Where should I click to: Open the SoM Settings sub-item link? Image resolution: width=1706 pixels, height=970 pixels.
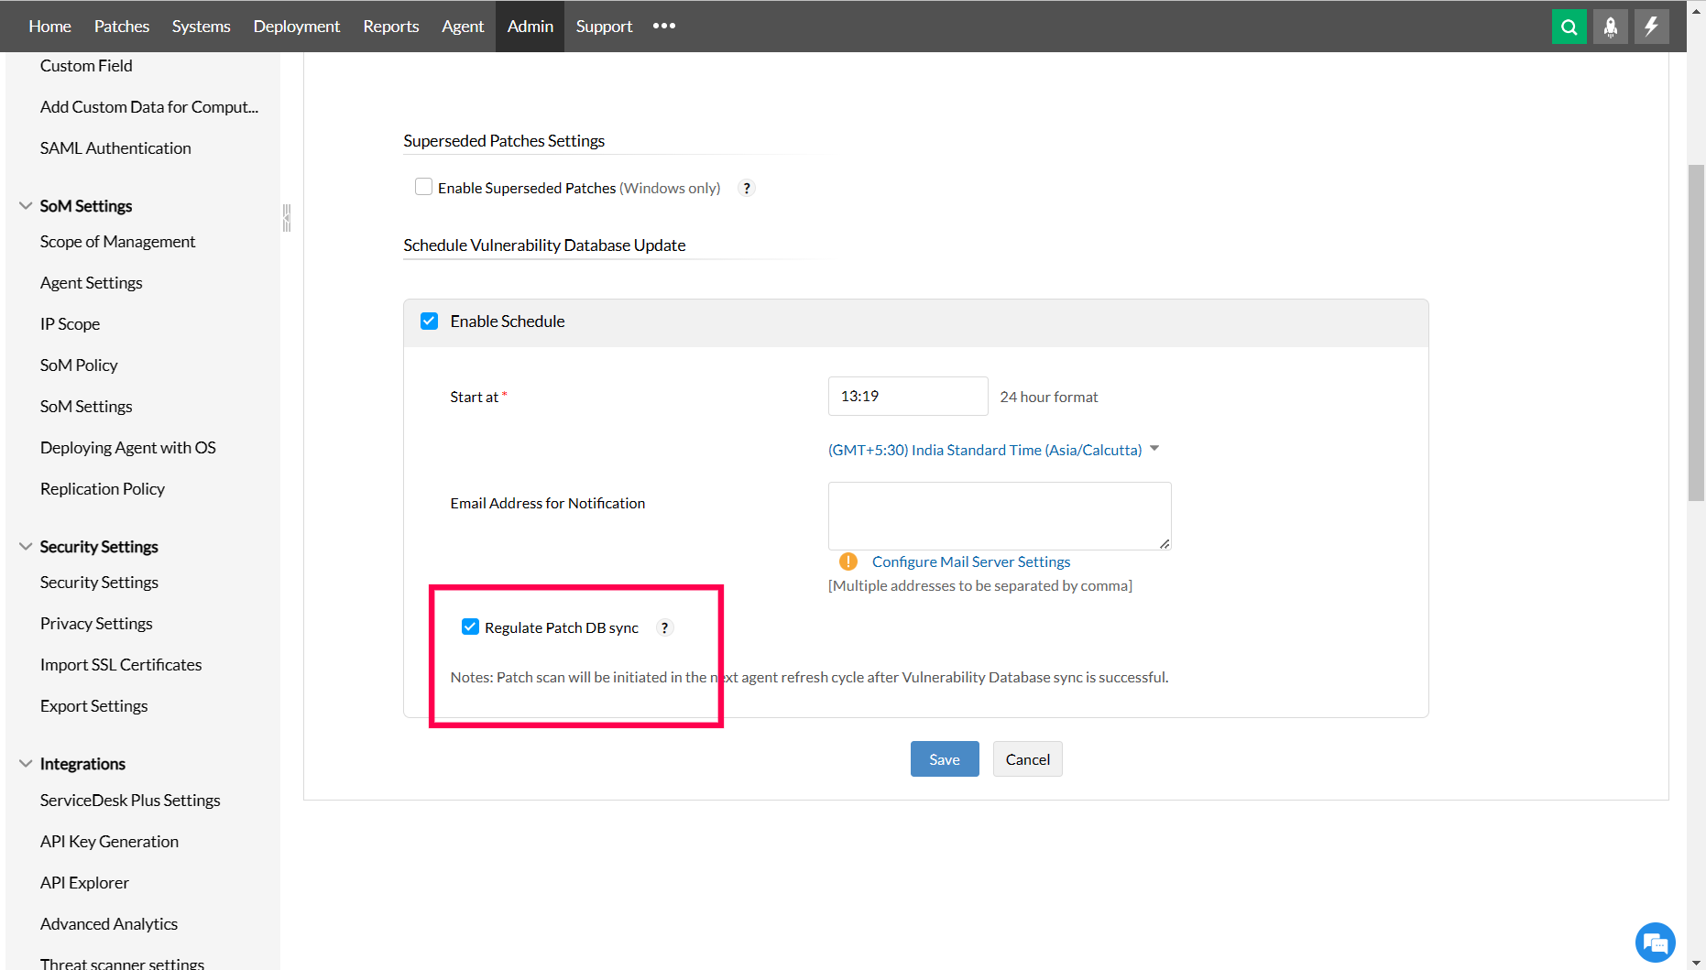pyautogui.click(x=86, y=407)
